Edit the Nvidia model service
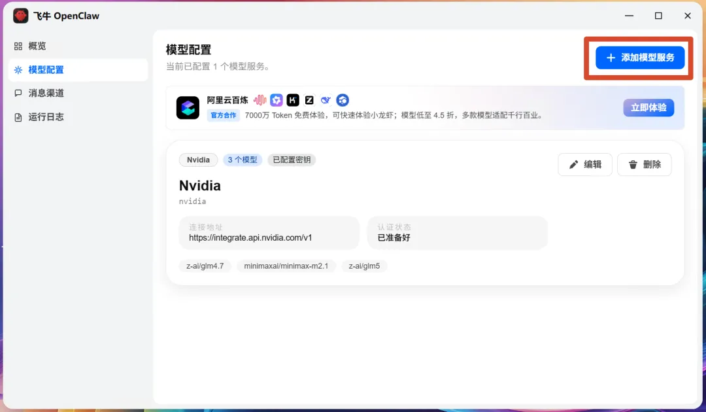Screen dimensions: 706x412 click(x=585, y=164)
